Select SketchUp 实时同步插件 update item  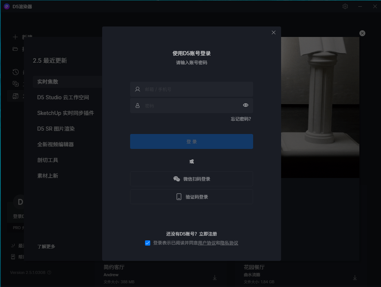pos(66,113)
